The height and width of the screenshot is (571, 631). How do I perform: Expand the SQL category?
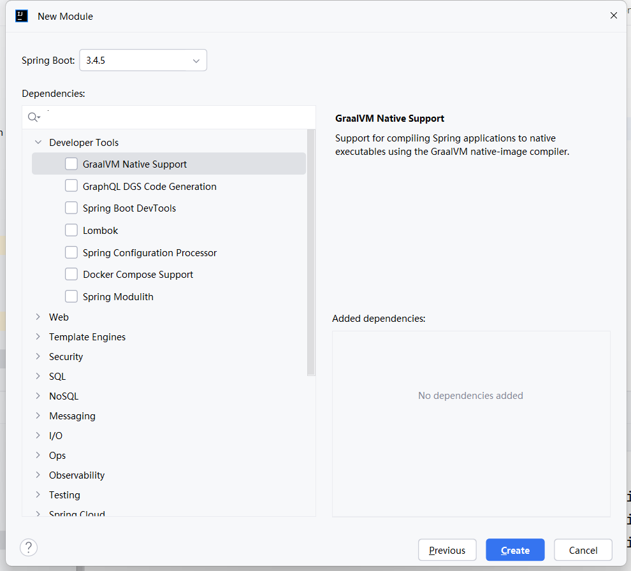tap(38, 376)
